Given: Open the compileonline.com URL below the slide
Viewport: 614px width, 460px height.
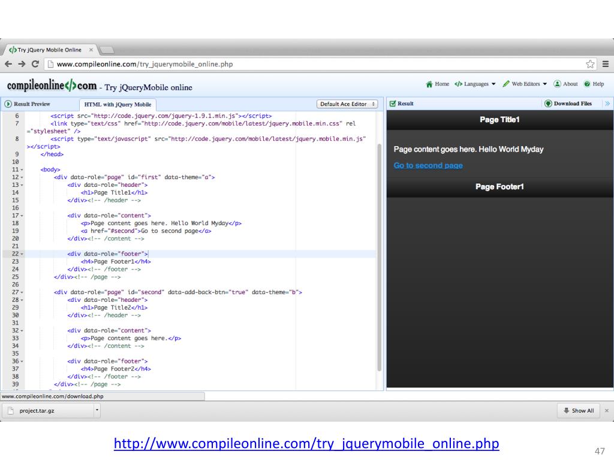Looking at the screenshot, I should [x=306, y=443].
